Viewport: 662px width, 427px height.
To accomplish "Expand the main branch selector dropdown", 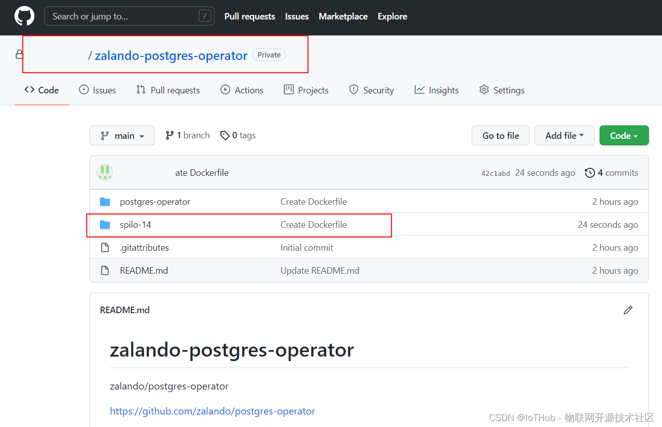I will click(x=122, y=135).
